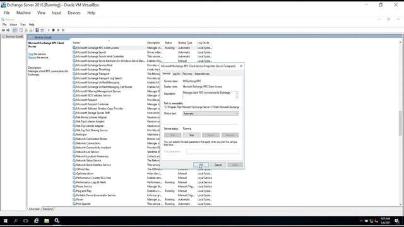Screen dimensions: 404x227
Task: Click the Stop Service square icon
Action: (x=53, y=30)
